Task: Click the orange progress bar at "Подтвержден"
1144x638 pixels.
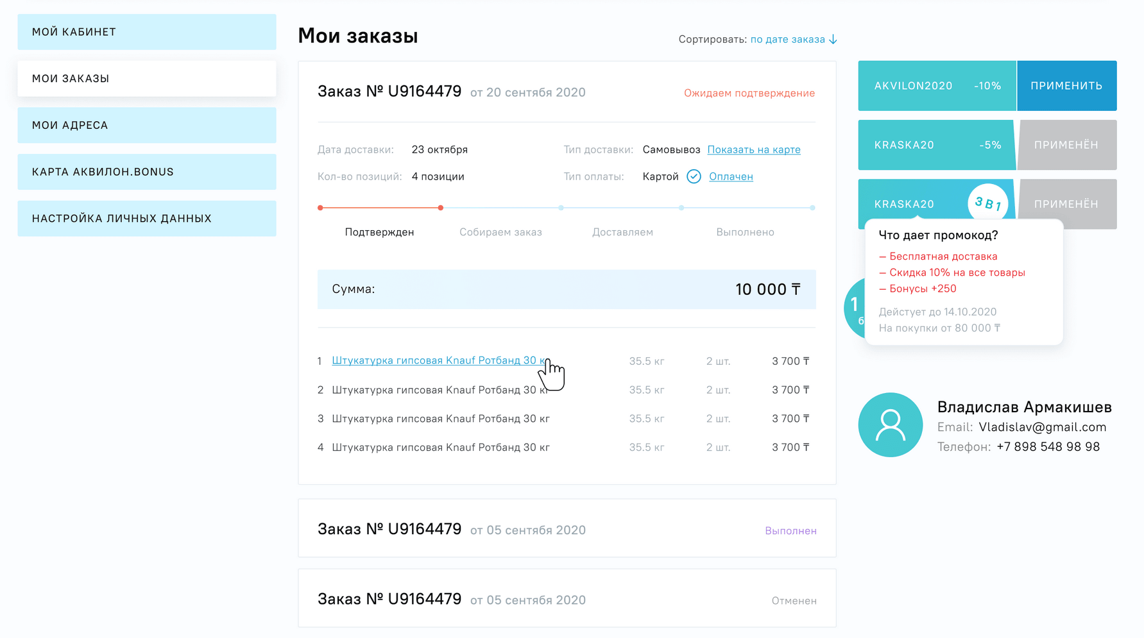Action: [380, 208]
